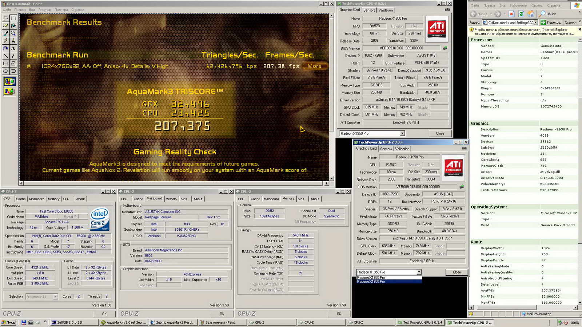
Task: Click the address field in Internet Explorer
Action: click(x=510, y=23)
